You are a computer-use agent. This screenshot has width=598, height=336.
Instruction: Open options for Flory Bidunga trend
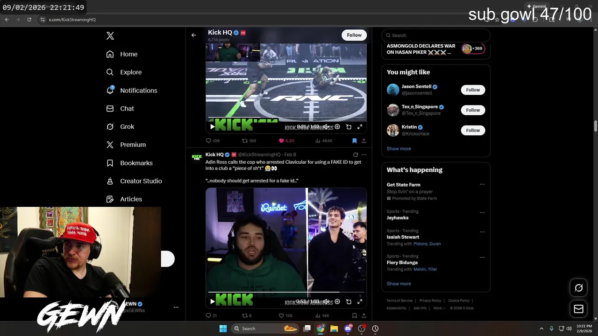click(482, 257)
